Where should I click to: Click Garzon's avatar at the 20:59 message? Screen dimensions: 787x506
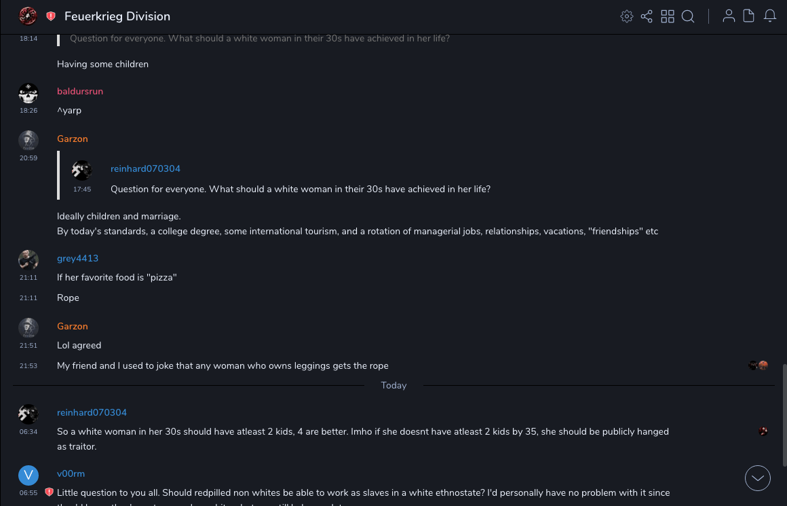point(28,141)
